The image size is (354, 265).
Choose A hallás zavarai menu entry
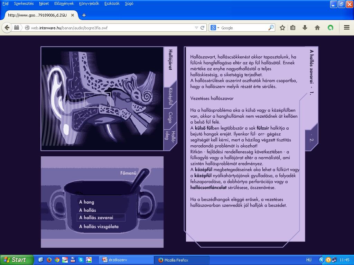[101, 218]
